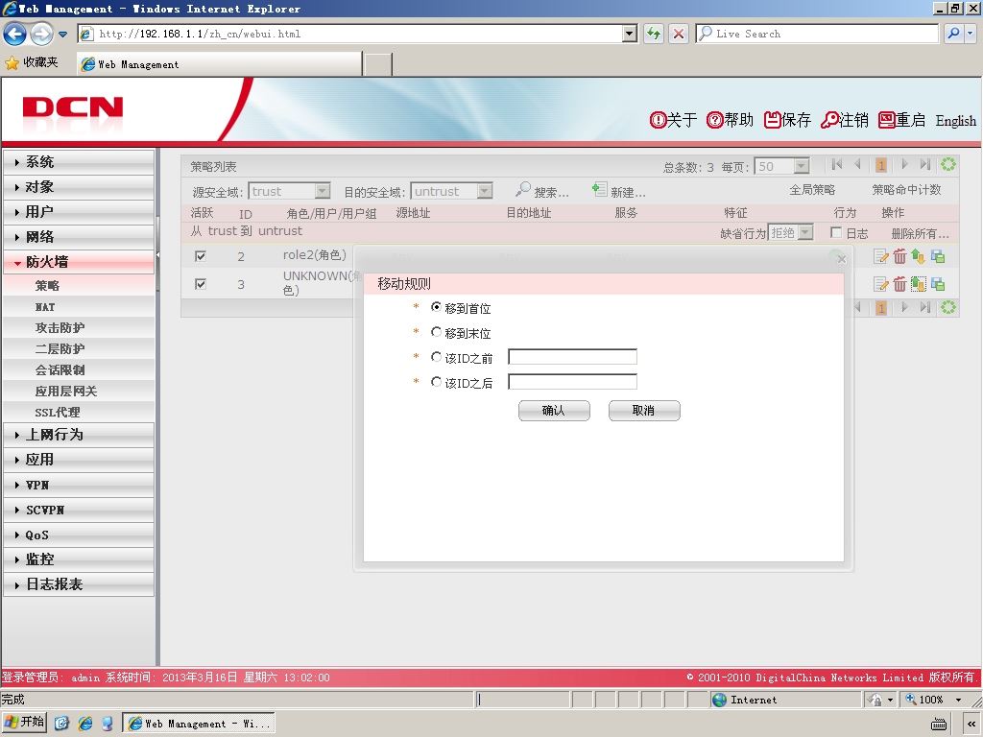Click the 确认 confirm button
The width and height of the screenshot is (983, 737).
point(554,411)
